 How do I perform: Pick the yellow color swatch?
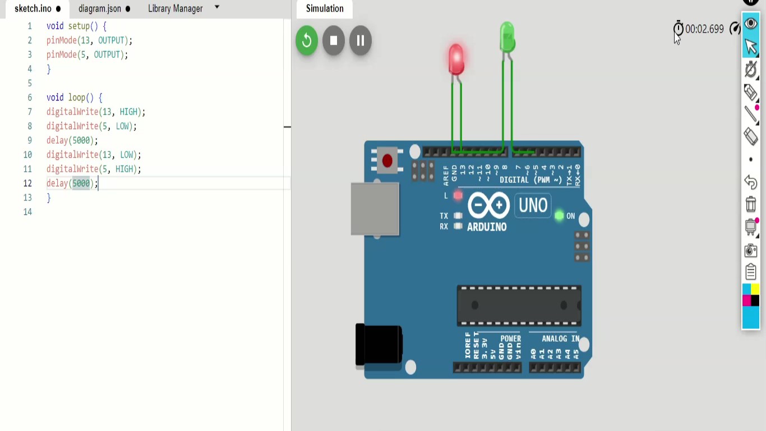click(755, 290)
